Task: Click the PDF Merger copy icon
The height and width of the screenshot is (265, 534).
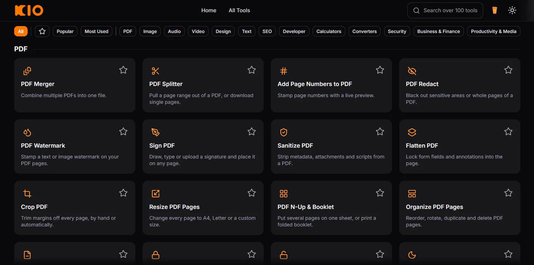Action: click(27, 71)
